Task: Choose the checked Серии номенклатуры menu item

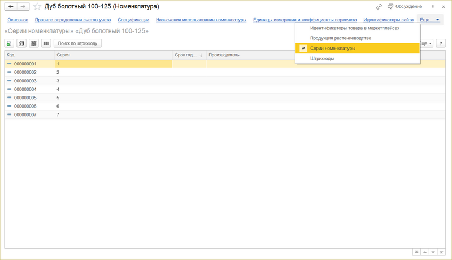Action: (x=358, y=49)
